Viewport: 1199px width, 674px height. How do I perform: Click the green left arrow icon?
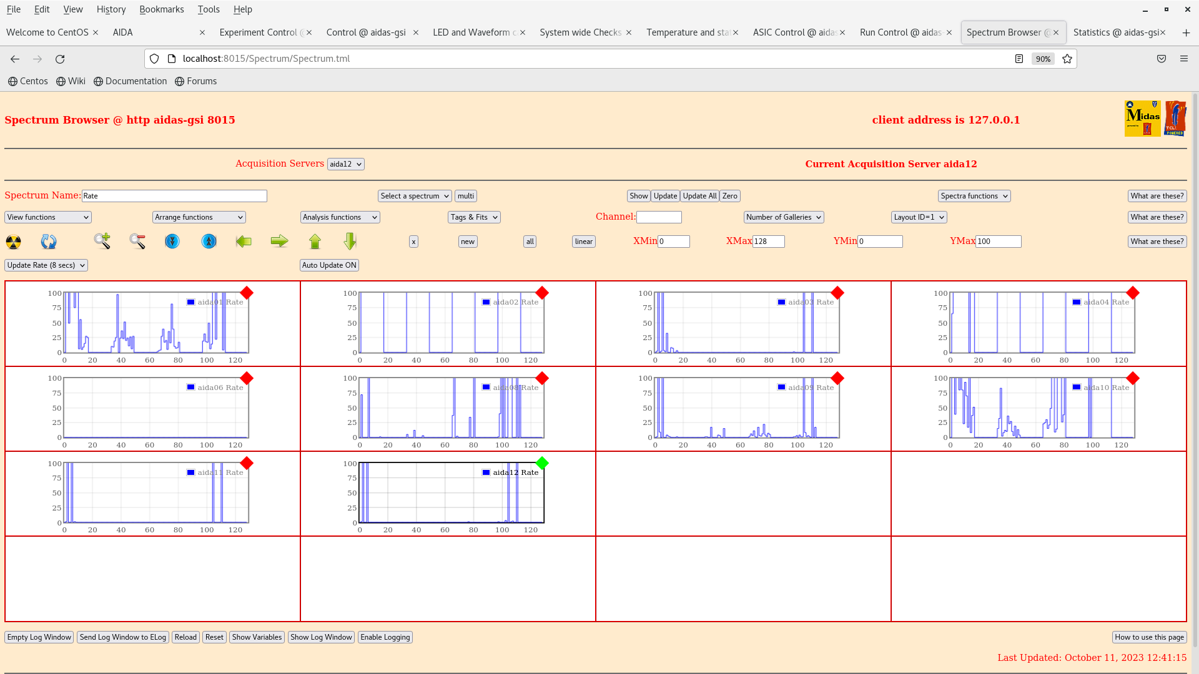[244, 242]
